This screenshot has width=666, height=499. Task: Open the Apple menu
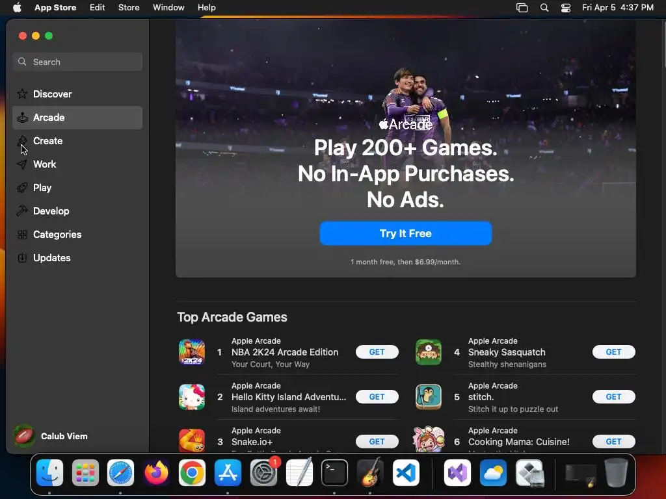tap(17, 8)
